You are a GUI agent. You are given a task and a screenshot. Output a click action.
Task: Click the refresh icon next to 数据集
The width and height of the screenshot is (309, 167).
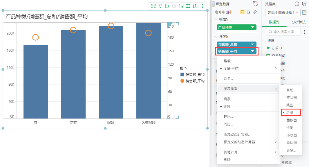(x=297, y=4)
